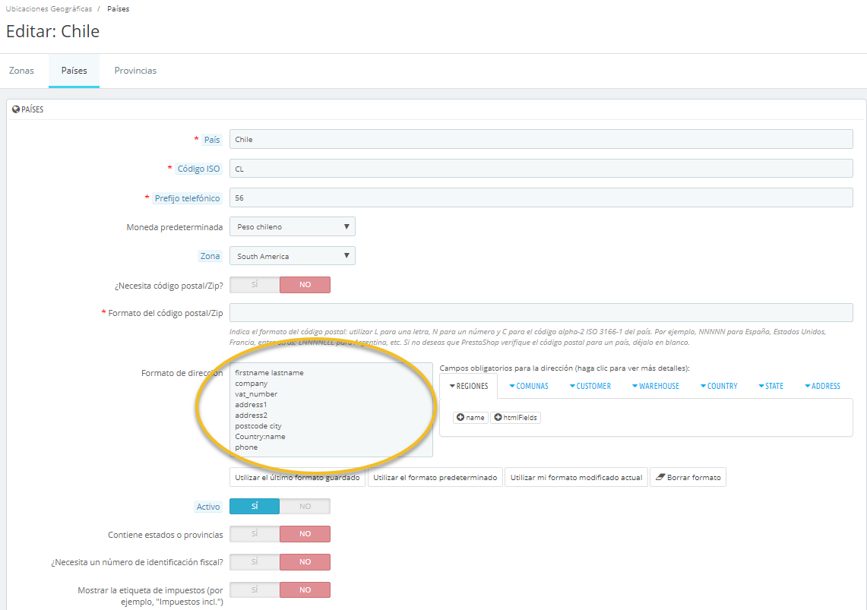The width and height of the screenshot is (867, 610).
Task: Open 'Ubicaciones Geográficas' breadcrumb link
Action: (49, 9)
